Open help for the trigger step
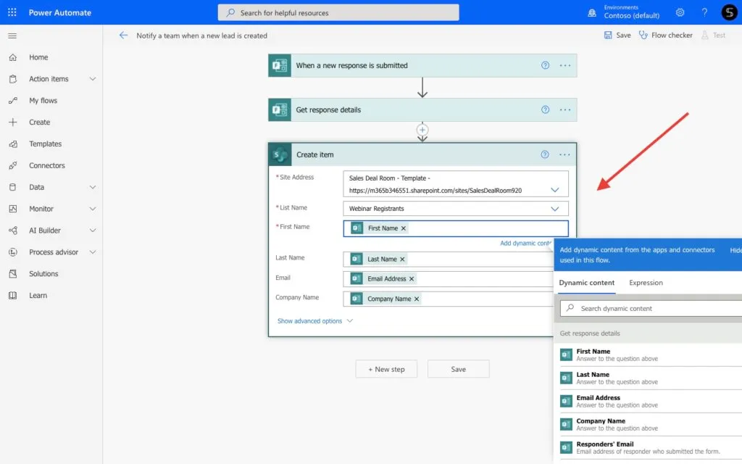 pos(545,65)
